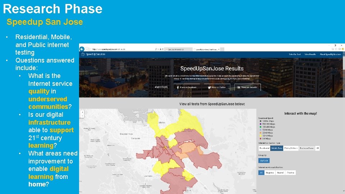
Task: Switch to the SpeedUpSanJose Test Your tab
Action: pyautogui.click(x=206, y=50)
